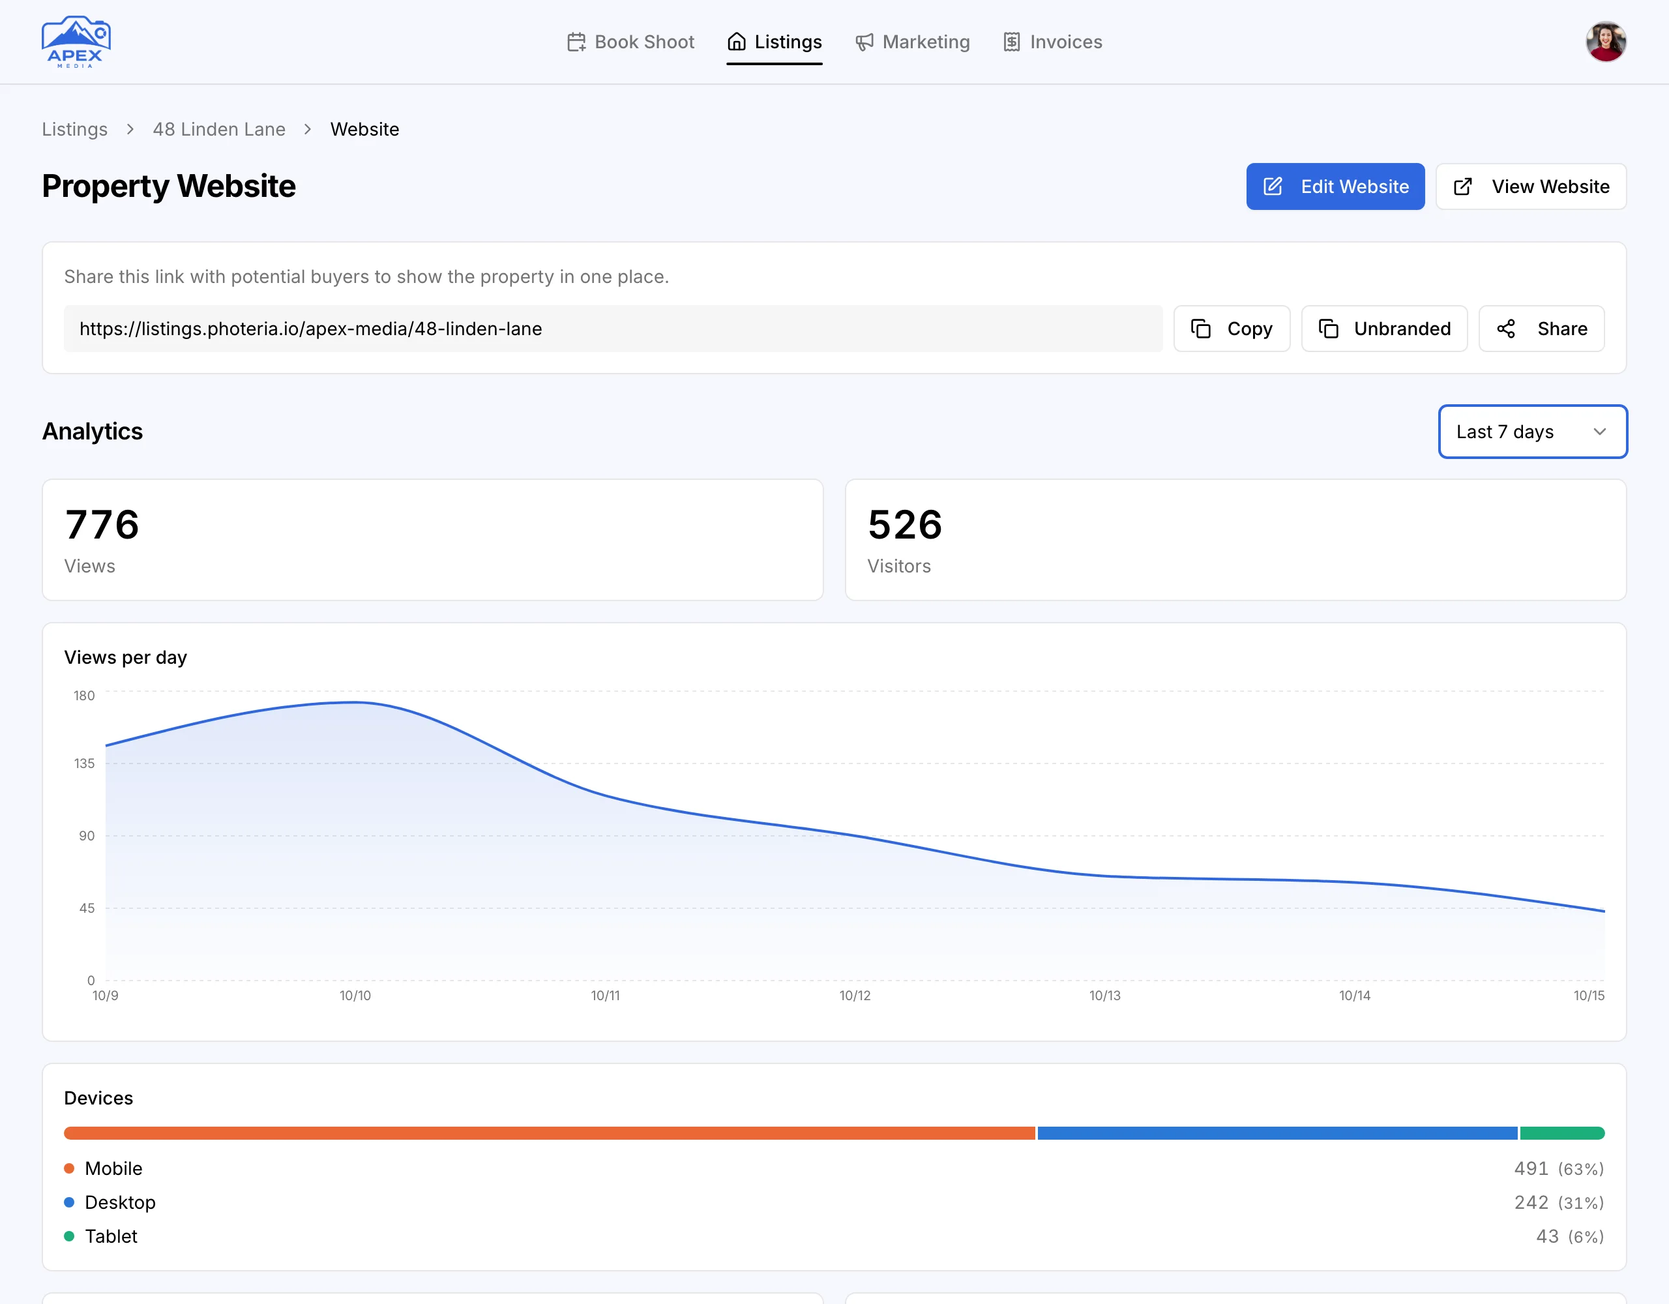Click the Tablet device label

click(x=111, y=1236)
